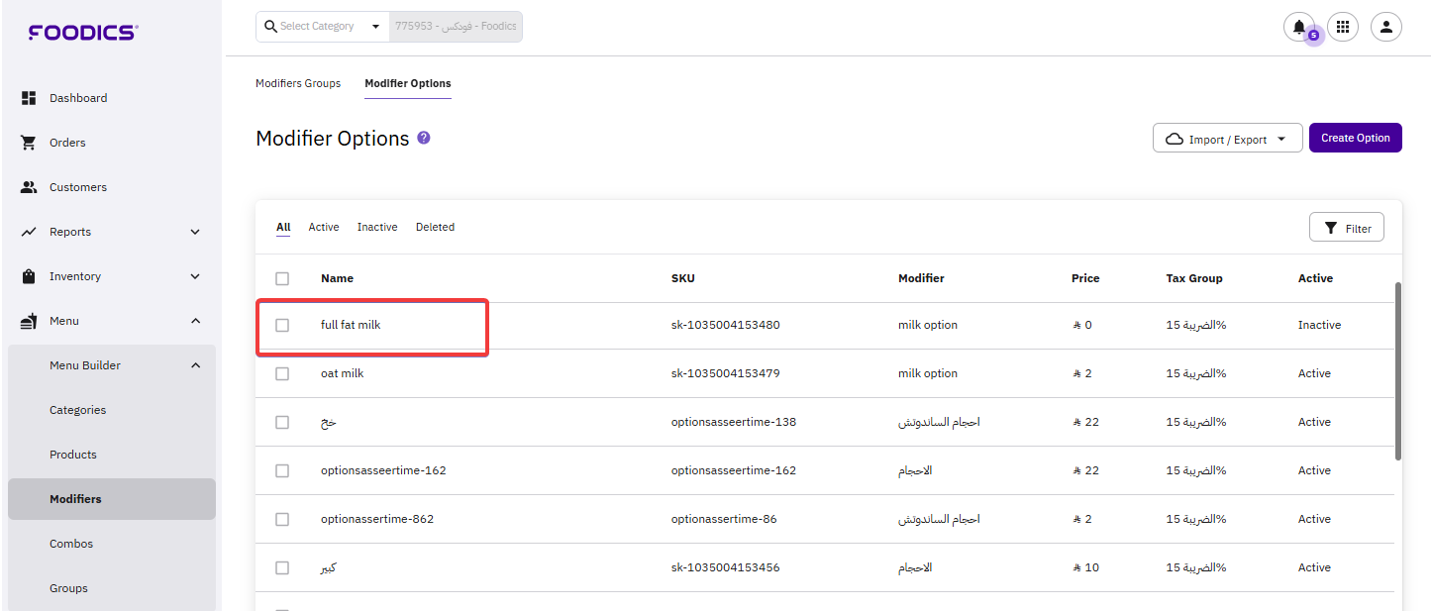The height and width of the screenshot is (611, 1431).
Task: Open the Select Category dropdown
Action: (322, 27)
